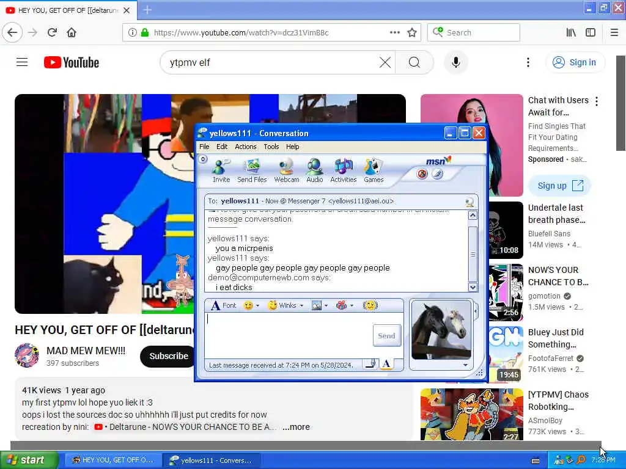Screen dimensions: 626x469
Task: Open a new browser tab
Action: (x=147, y=10)
